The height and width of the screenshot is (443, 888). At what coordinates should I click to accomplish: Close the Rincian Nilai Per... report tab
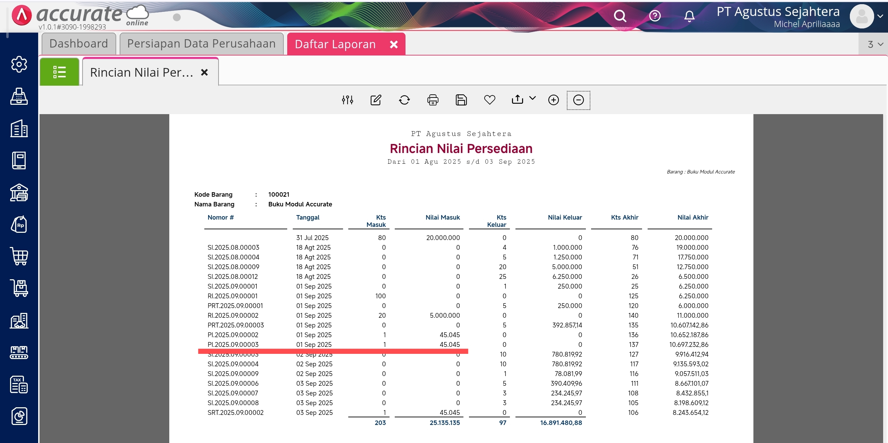[204, 72]
